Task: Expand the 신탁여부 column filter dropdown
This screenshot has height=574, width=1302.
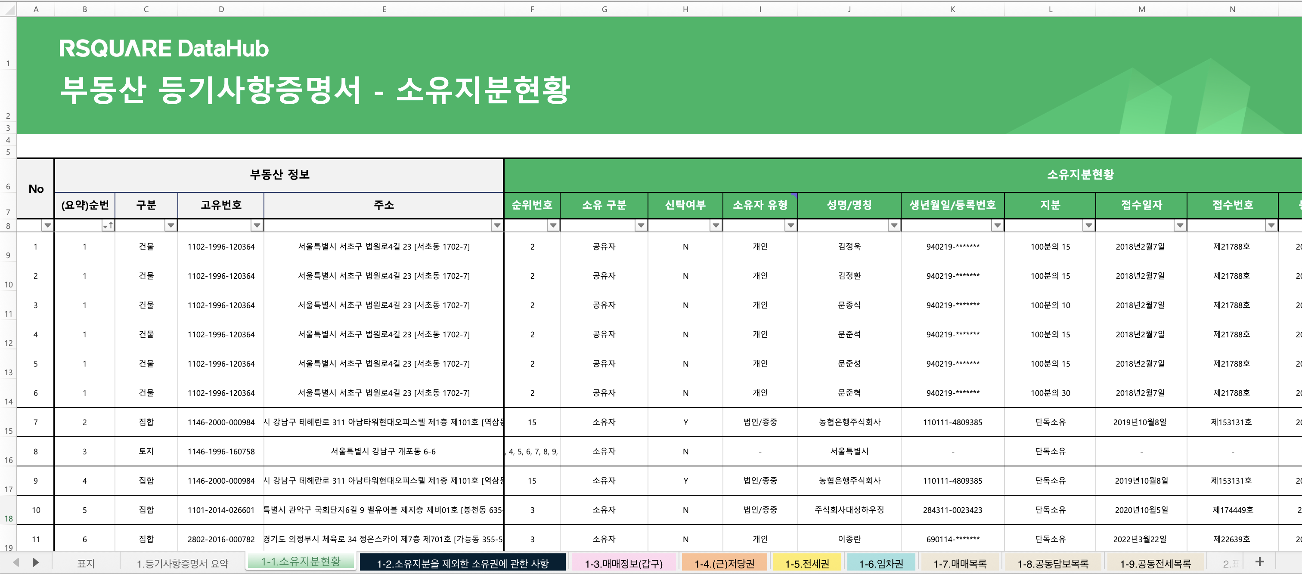Action: point(715,225)
